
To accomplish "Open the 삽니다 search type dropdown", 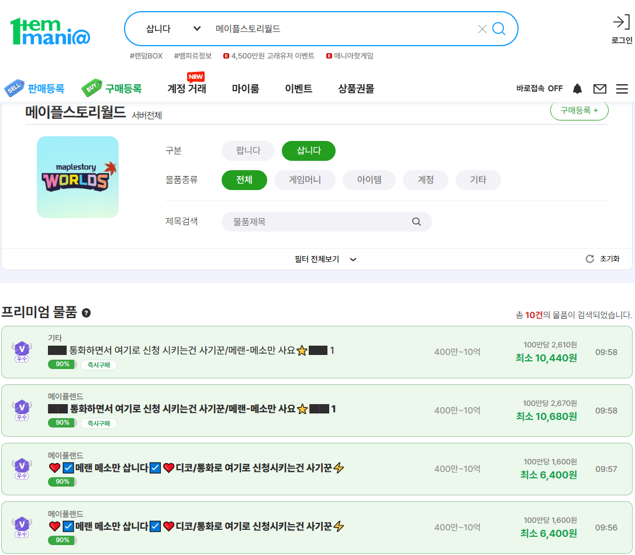I will pos(173,29).
